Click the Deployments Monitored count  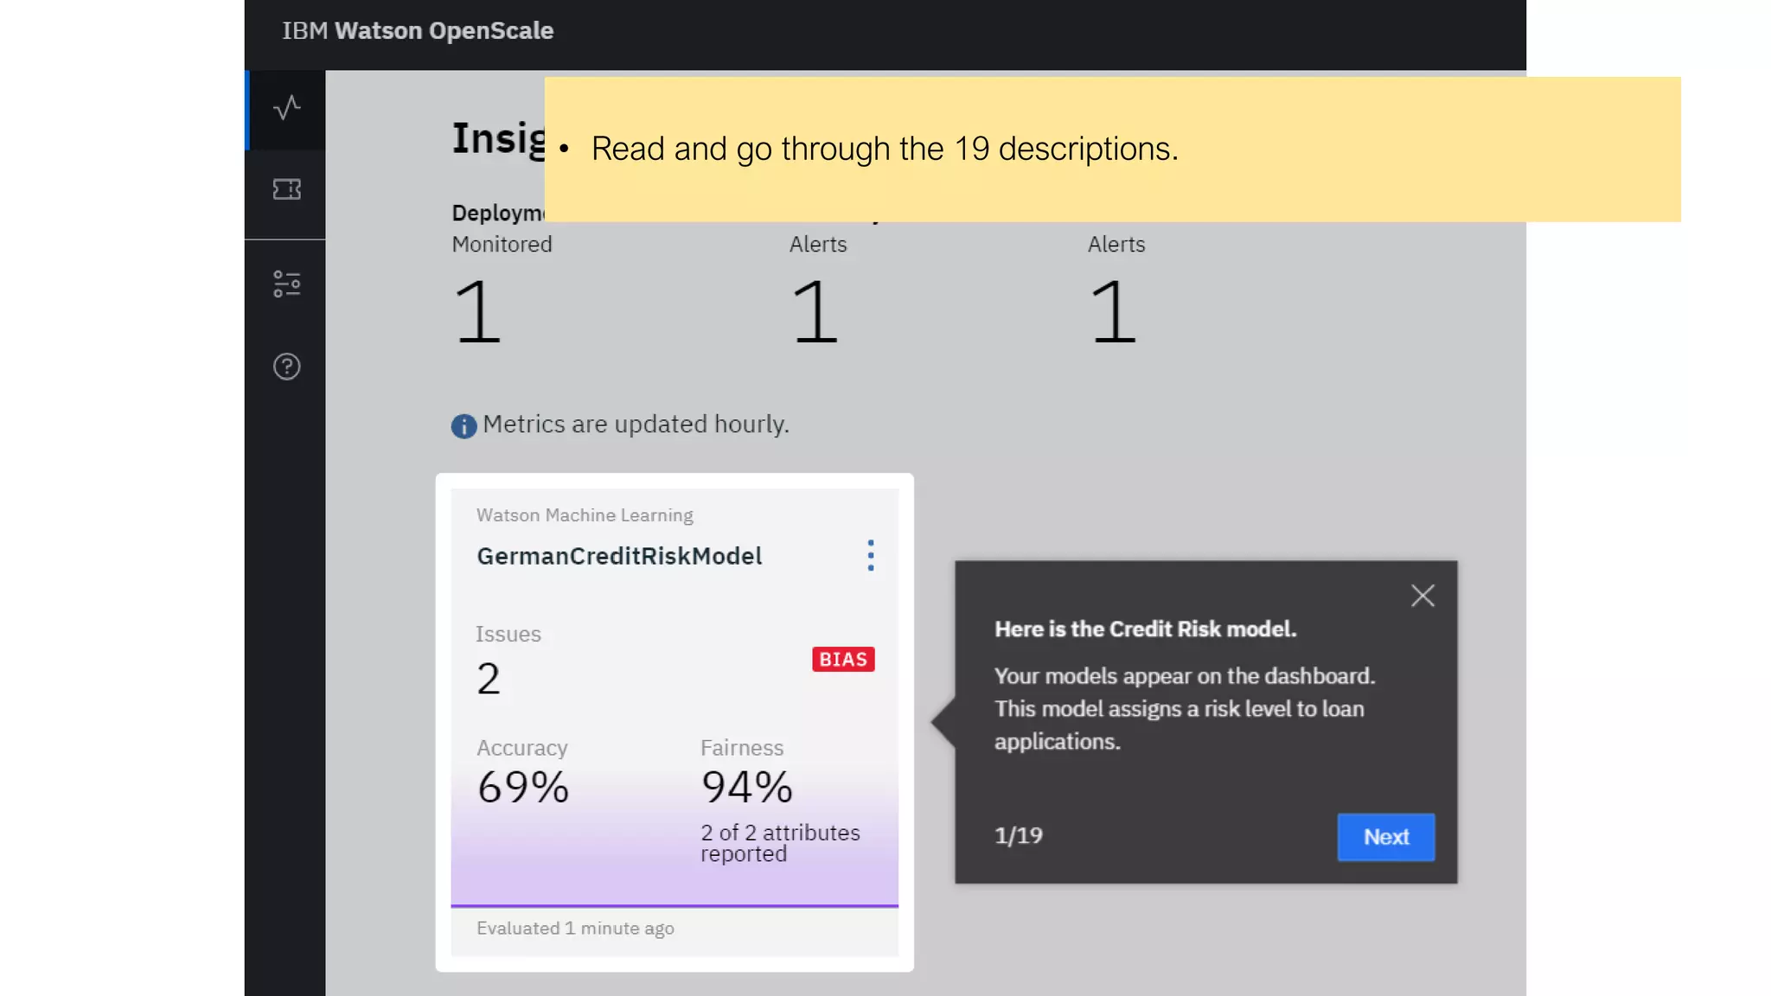(x=477, y=312)
